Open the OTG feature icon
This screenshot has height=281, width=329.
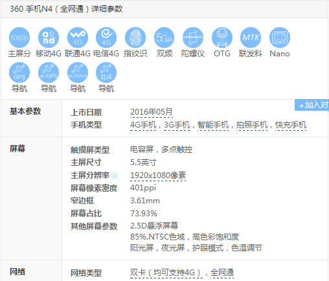[x=222, y=38]
